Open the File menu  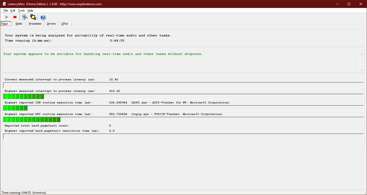point(6,11)
